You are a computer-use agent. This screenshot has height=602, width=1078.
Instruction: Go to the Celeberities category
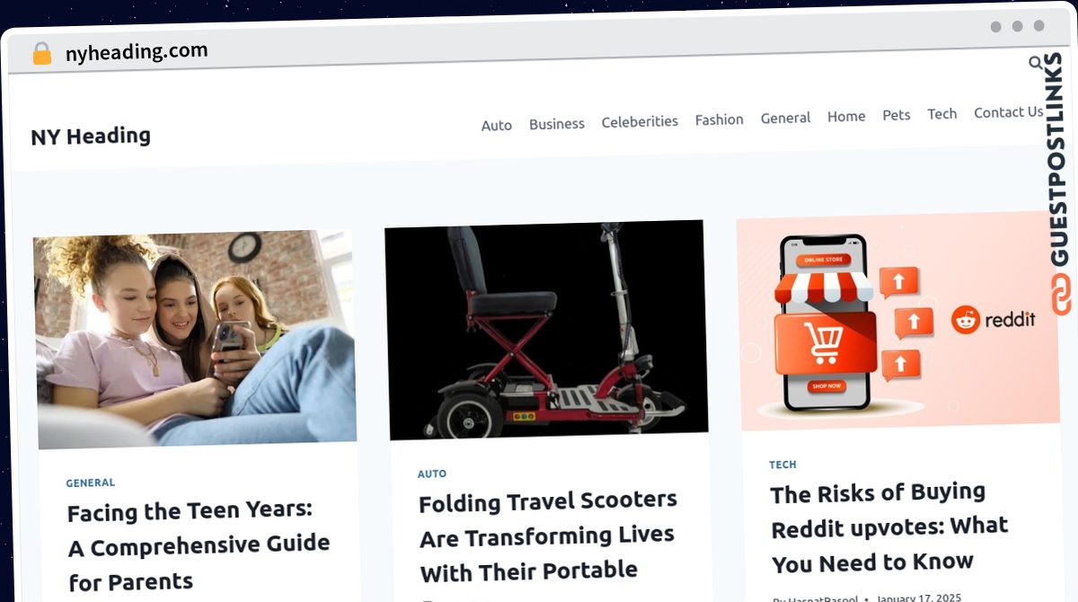pos(640,121)
